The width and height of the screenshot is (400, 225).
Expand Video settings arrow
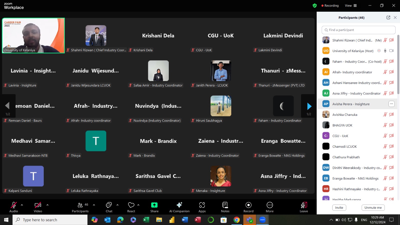[47, 205]
